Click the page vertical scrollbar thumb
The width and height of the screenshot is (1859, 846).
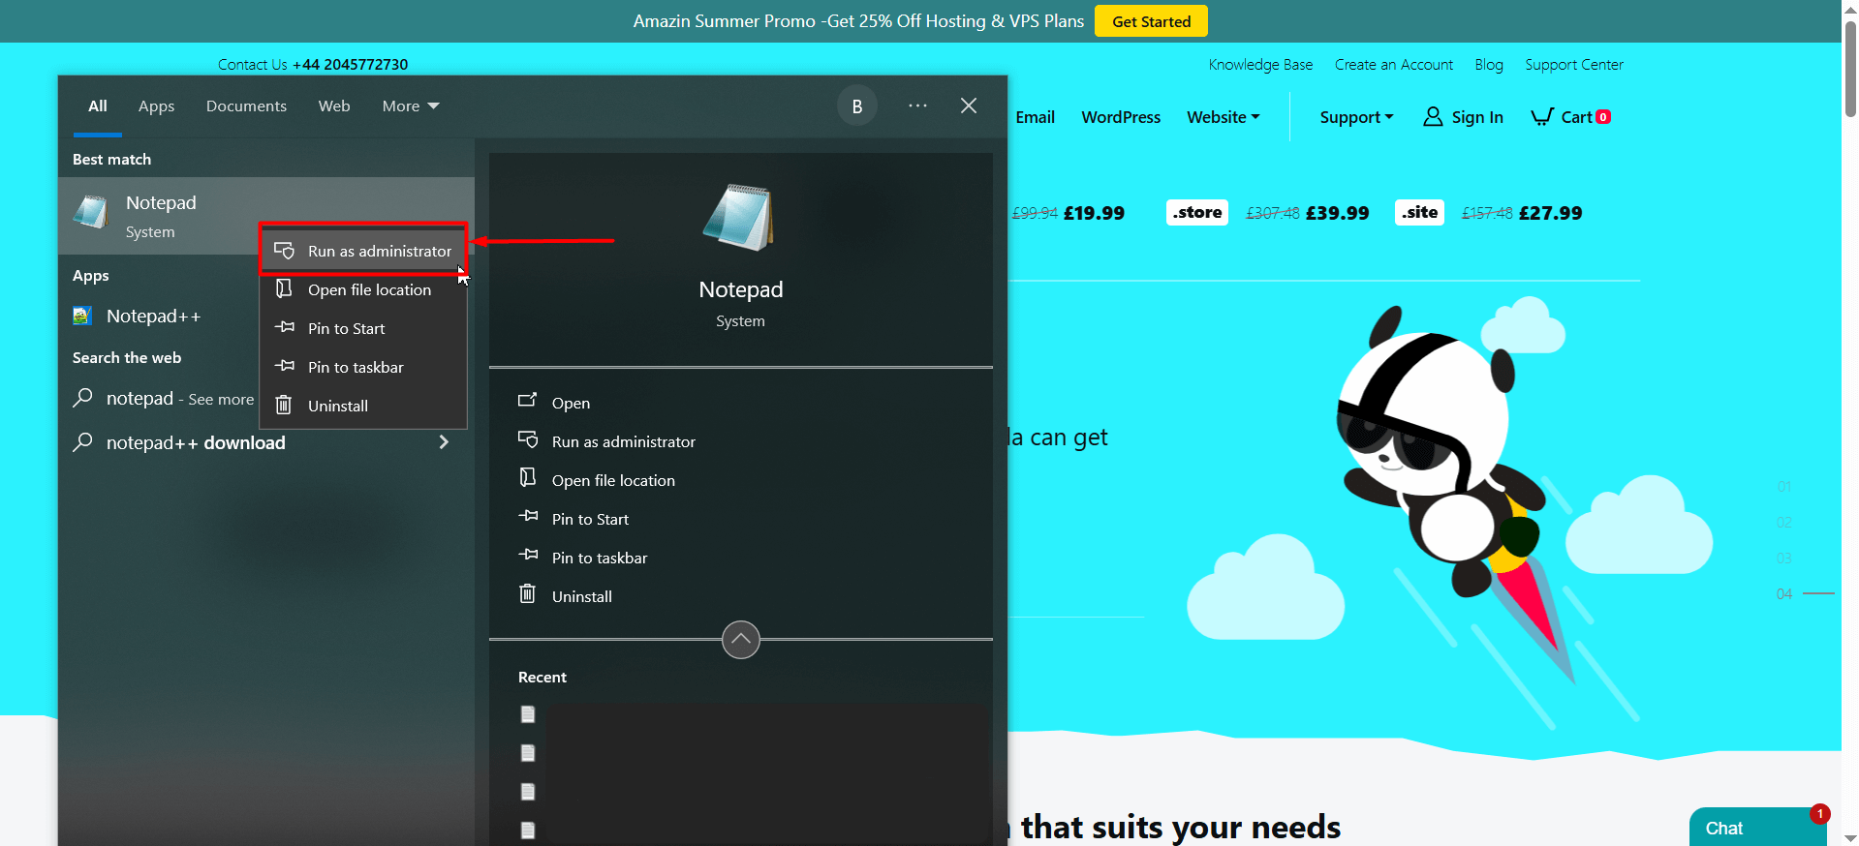click(x=1850, y=69)
